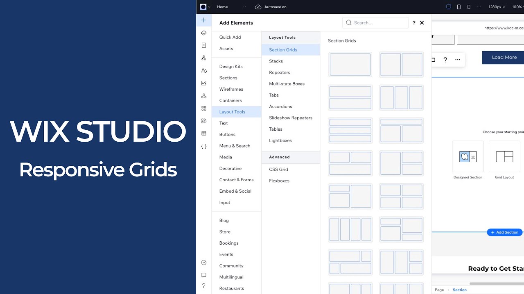
Task: Select Design Kits category
Action: (x=231, y=67)
